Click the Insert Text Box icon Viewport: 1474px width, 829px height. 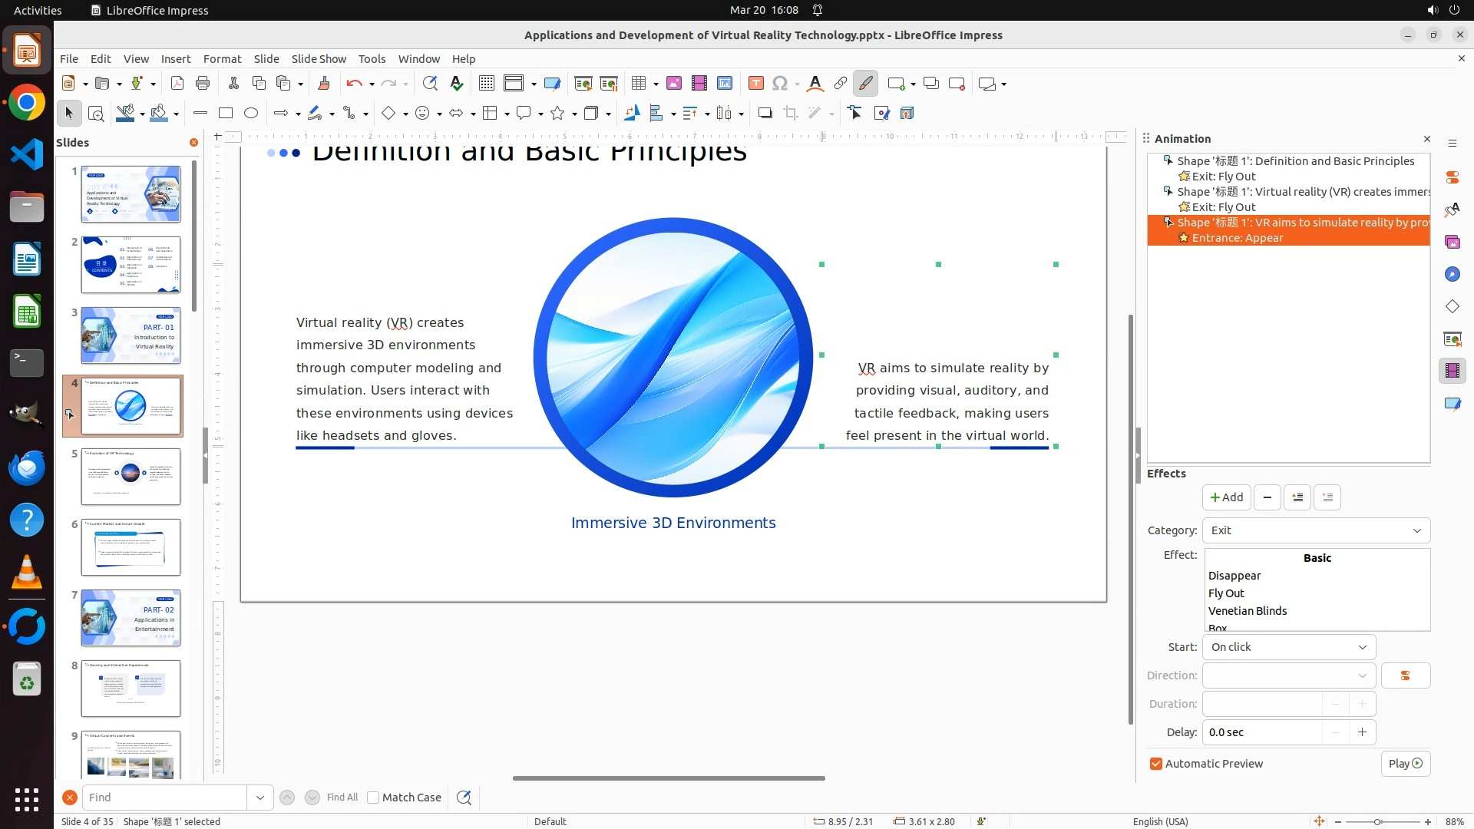pyautogui.click(x=755, y=84)
